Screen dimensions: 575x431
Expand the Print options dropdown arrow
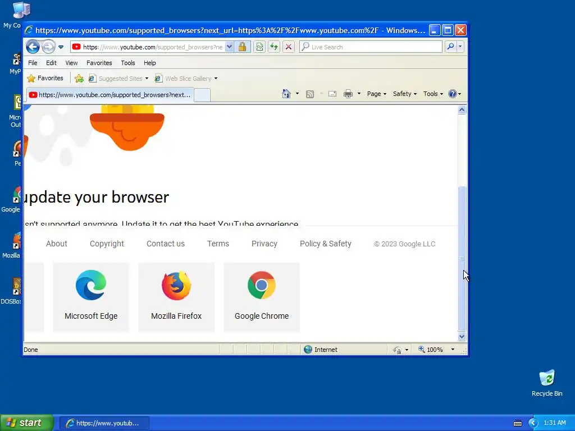(359, 94)
